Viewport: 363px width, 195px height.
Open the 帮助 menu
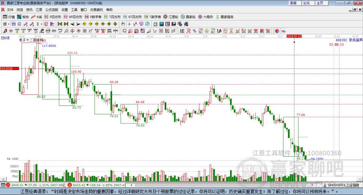[x=109, y=10]
